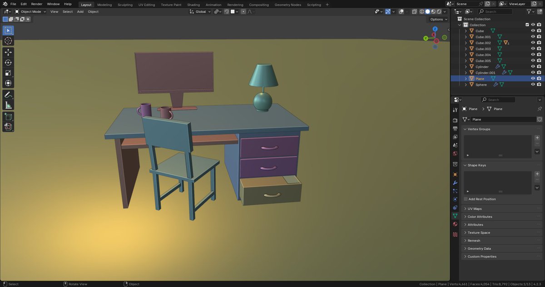The width and height of the screenshot is (545, 287).
Task: Select the Add Cube tool
Action: (8, 116)
